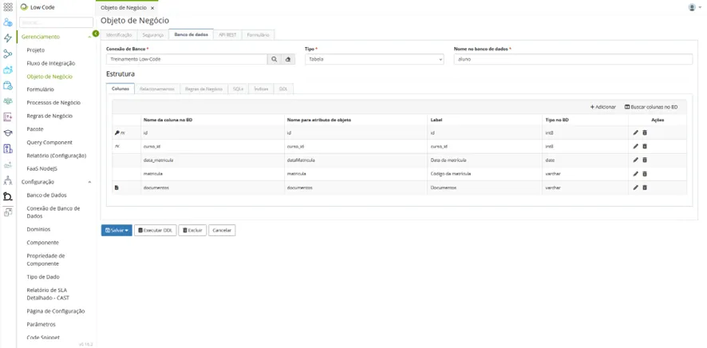707x348 pixels.
Task: Collapse the Gerenciamento menu section
Action: [x=89, y=37]
